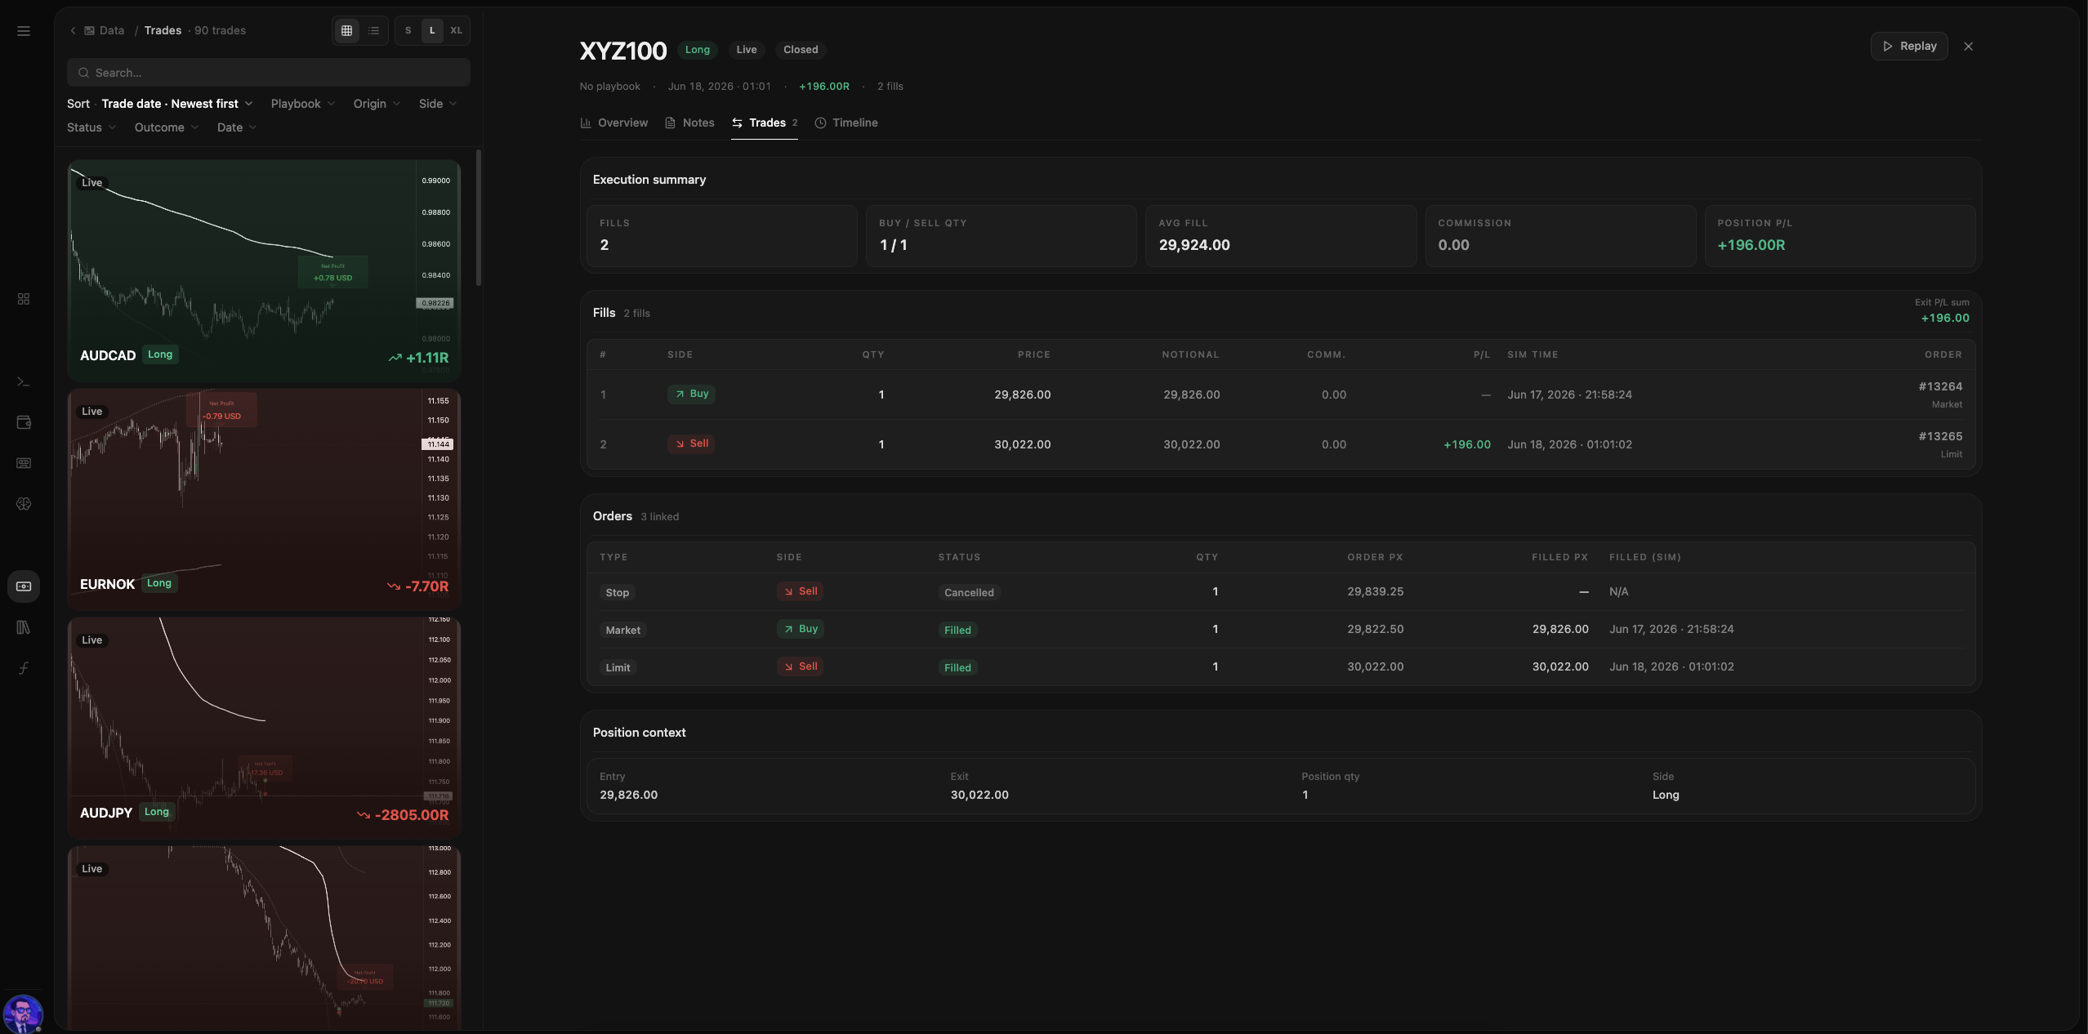Switch to the Notes tab

pyautogui.click(x=689, y=123)
